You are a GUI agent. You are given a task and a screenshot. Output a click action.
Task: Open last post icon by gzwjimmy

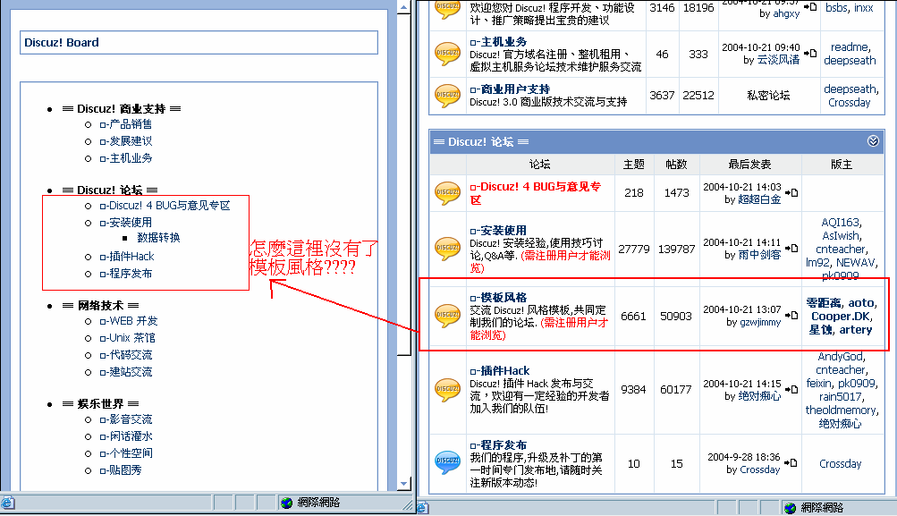(791, 315)
